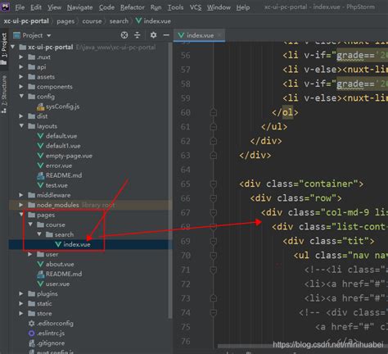Close the index.vue editor tab
388x354 pixels.
[x=219, y=35]
